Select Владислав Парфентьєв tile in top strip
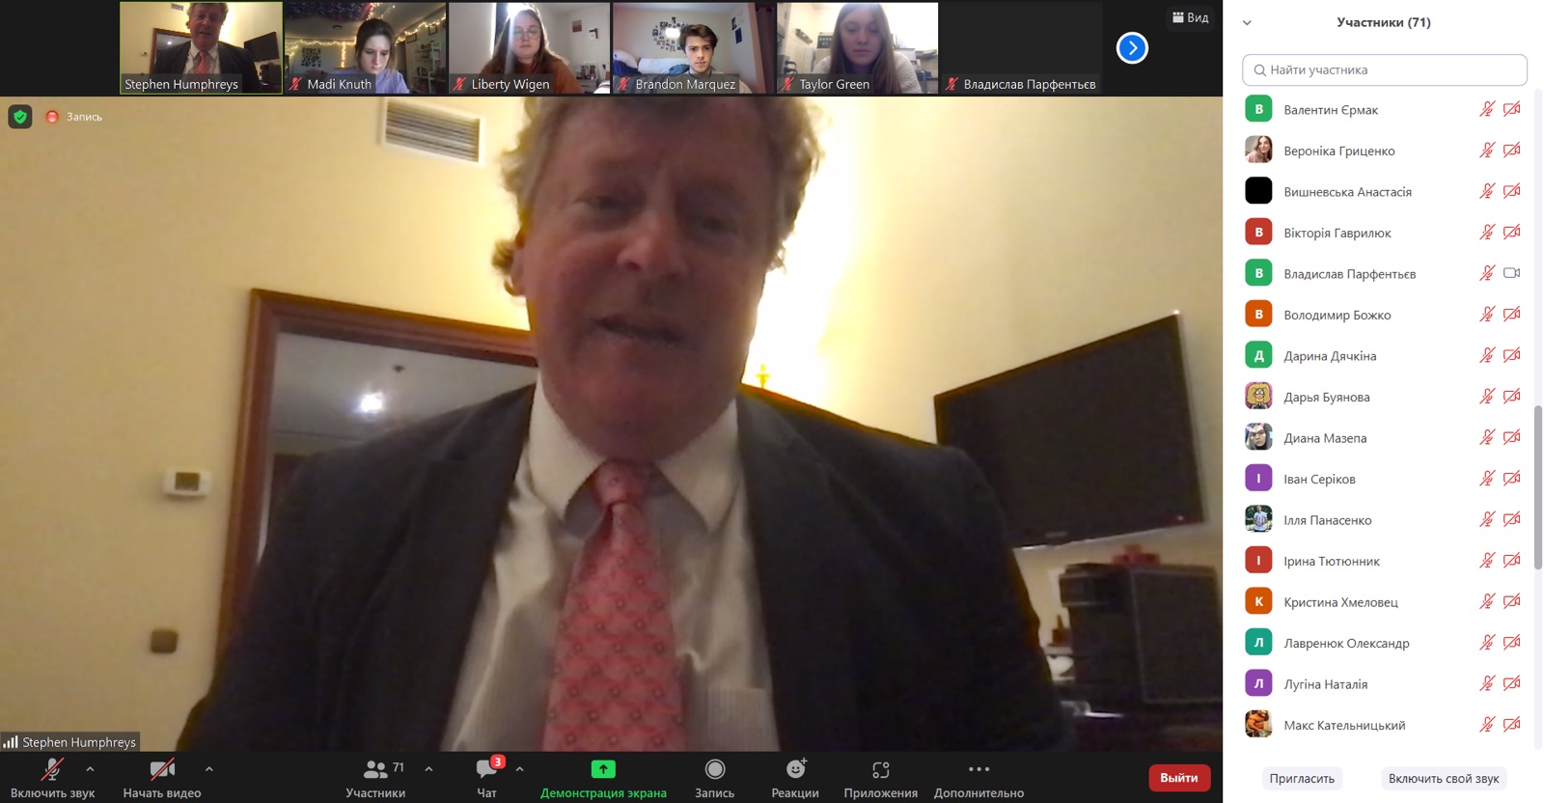Screen dimensions: 1544x803 tap(1022, 47)
